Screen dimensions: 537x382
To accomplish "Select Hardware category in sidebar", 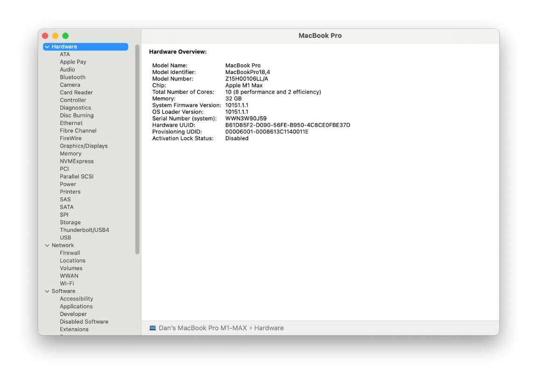I will tap(86, 47).
